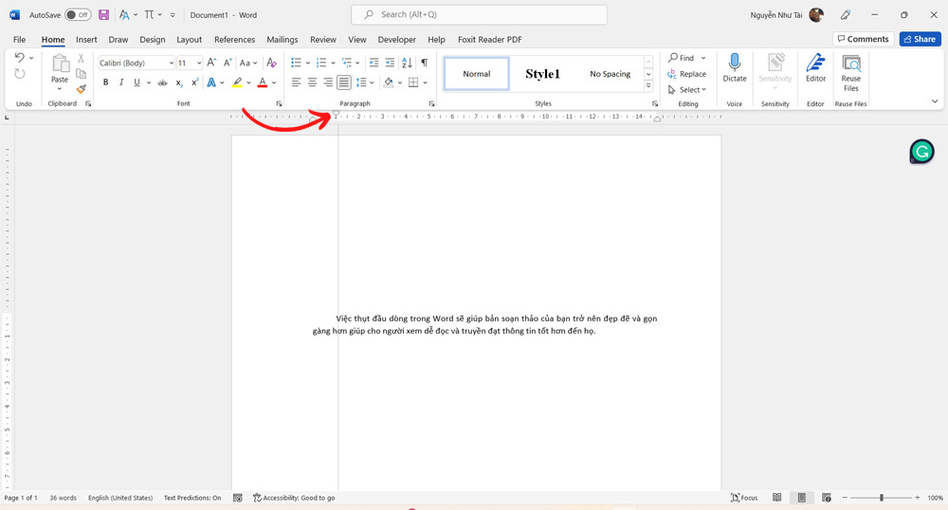Open the Comments button

coord(863,39)
